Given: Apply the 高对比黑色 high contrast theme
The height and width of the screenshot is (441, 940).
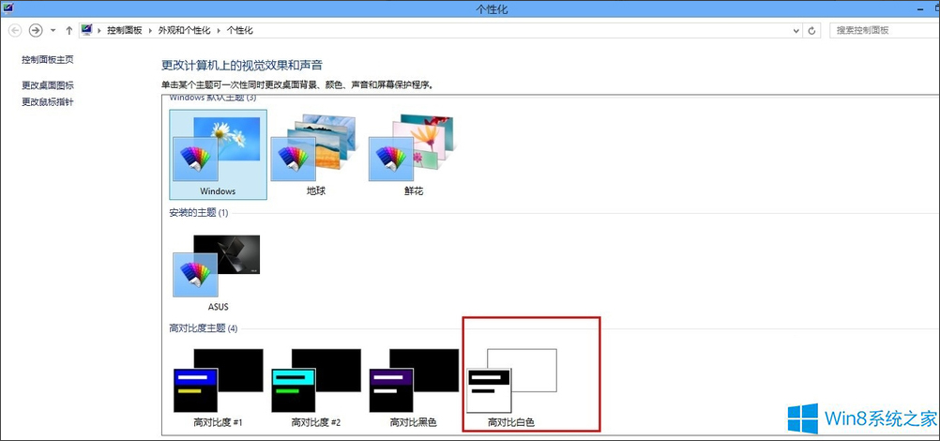Looking at the screenshot, I should (413, 387).
